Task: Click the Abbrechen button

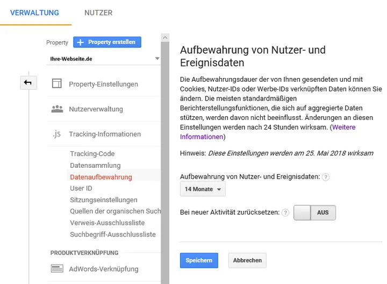Action: tap(247, 260)
